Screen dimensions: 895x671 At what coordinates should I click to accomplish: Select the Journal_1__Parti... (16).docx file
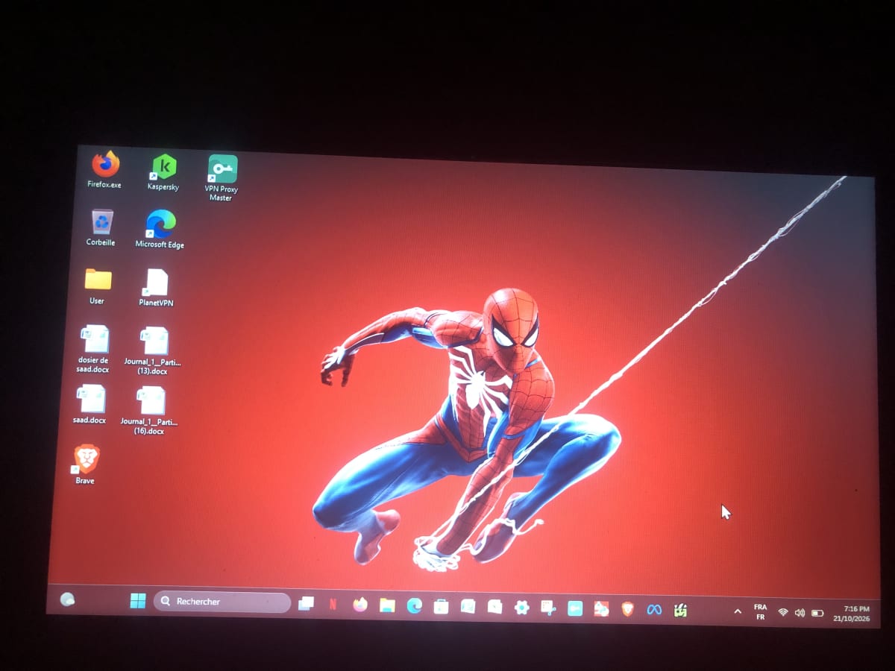pyautogui.click(x=150, y=411)
